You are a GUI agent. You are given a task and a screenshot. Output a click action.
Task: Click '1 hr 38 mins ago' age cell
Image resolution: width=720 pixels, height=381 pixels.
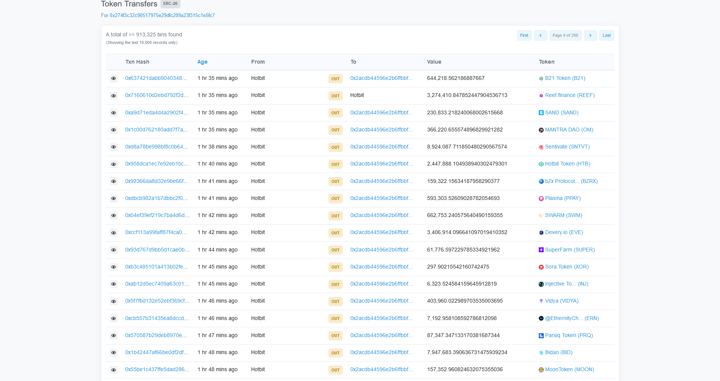tap(218, 147)
